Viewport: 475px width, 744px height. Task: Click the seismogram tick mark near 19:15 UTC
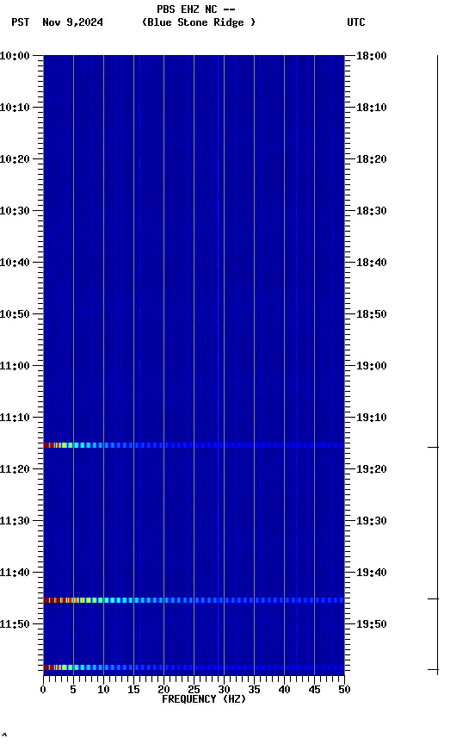pyautogui.click(x=433, y=448)
